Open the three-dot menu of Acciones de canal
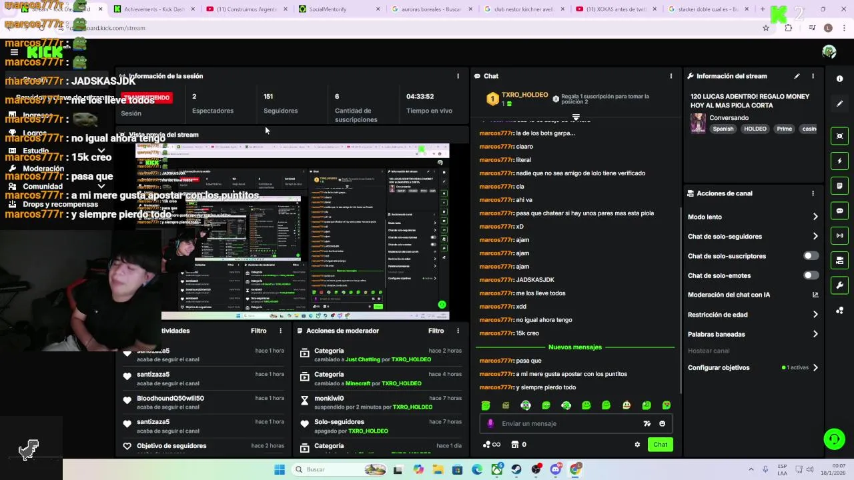 coord(813,193)
